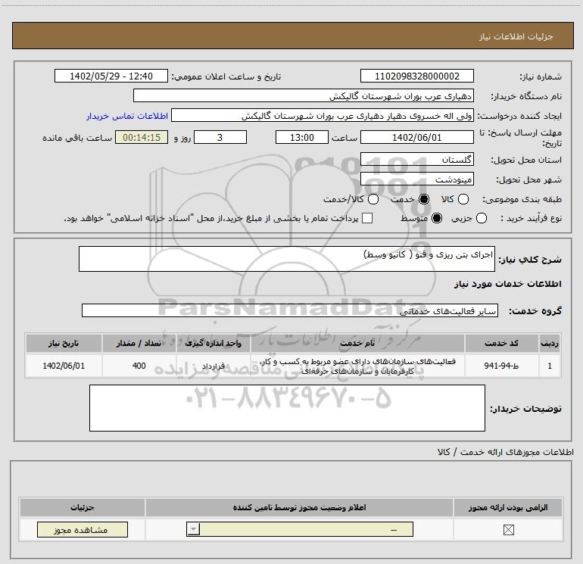Click the unit cell قرارداد
The width and height of the screenshot is (583, 564).
point(213,366)
